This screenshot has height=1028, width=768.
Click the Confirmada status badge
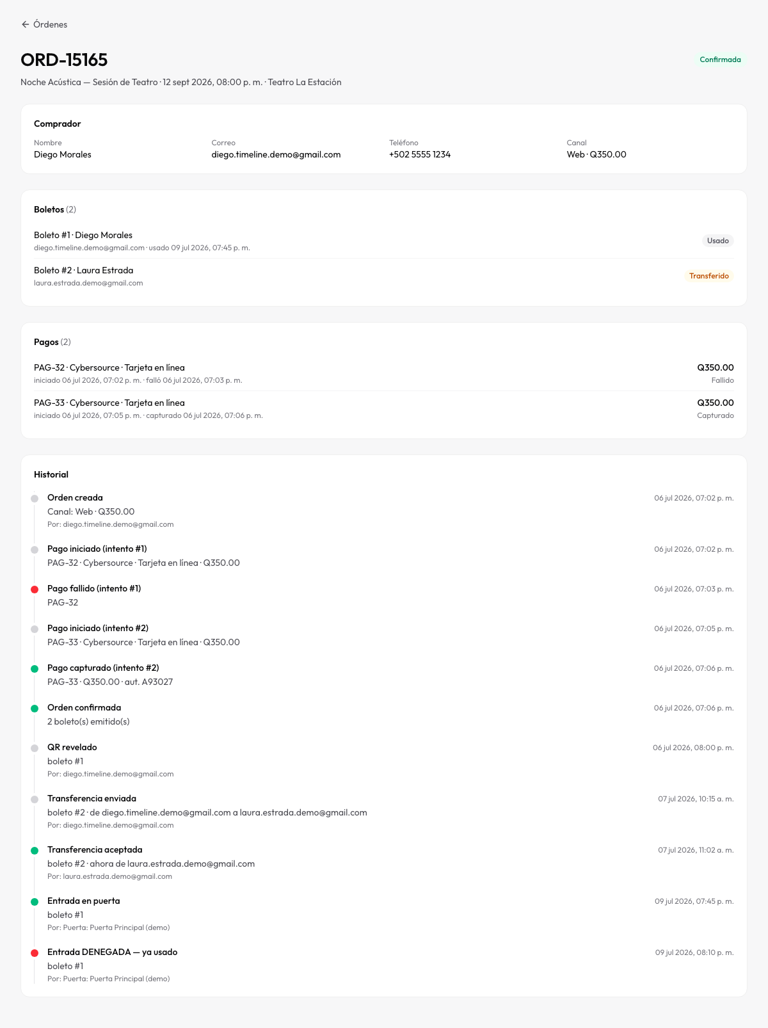tap(720, 60)
